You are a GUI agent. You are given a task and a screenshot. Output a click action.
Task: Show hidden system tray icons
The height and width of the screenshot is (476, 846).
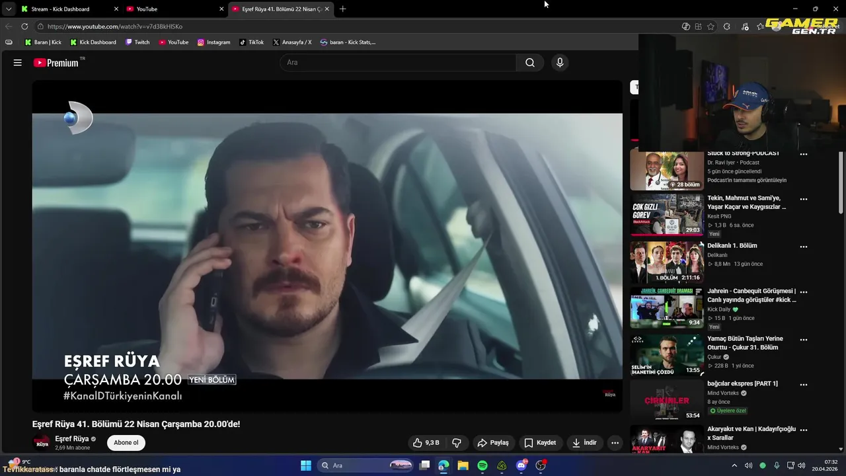734,465
